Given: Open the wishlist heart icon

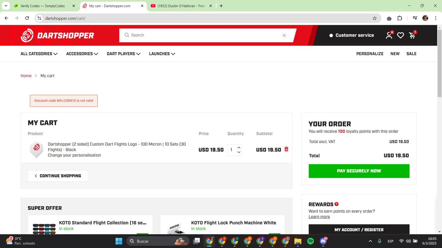Looking at the screenshot, I should [400, 35].
